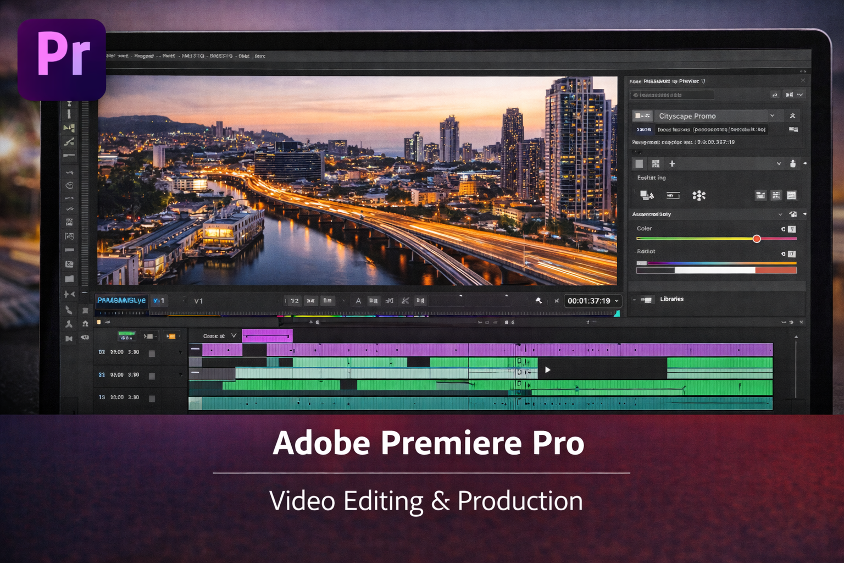Toggle the checkbox on track row 33
The height and width of the screenshot is (563, 844).
coord(152,376)
